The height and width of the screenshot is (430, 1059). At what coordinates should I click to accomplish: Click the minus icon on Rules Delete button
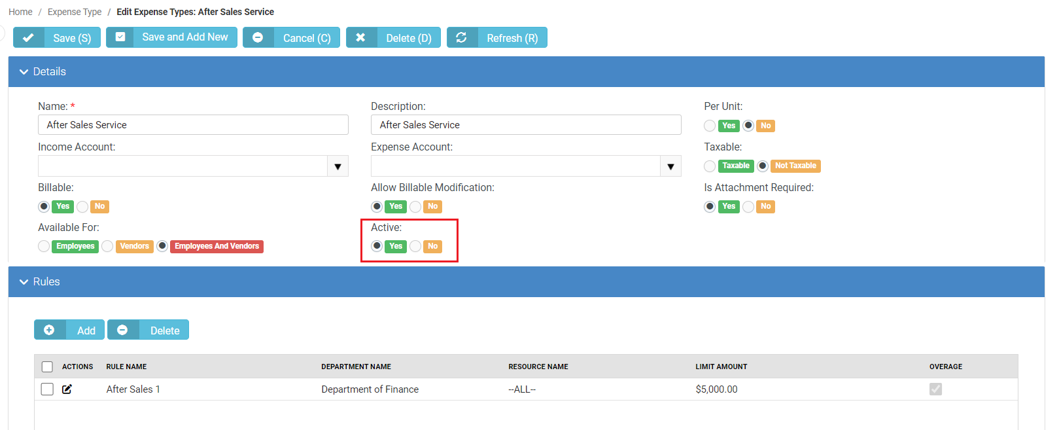coord(122,331)
